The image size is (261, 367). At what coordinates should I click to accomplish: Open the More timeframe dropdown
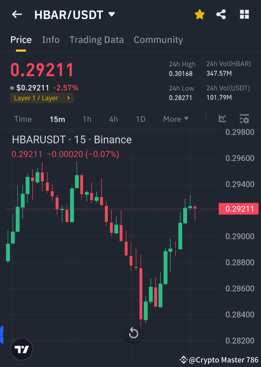point(176,119)
